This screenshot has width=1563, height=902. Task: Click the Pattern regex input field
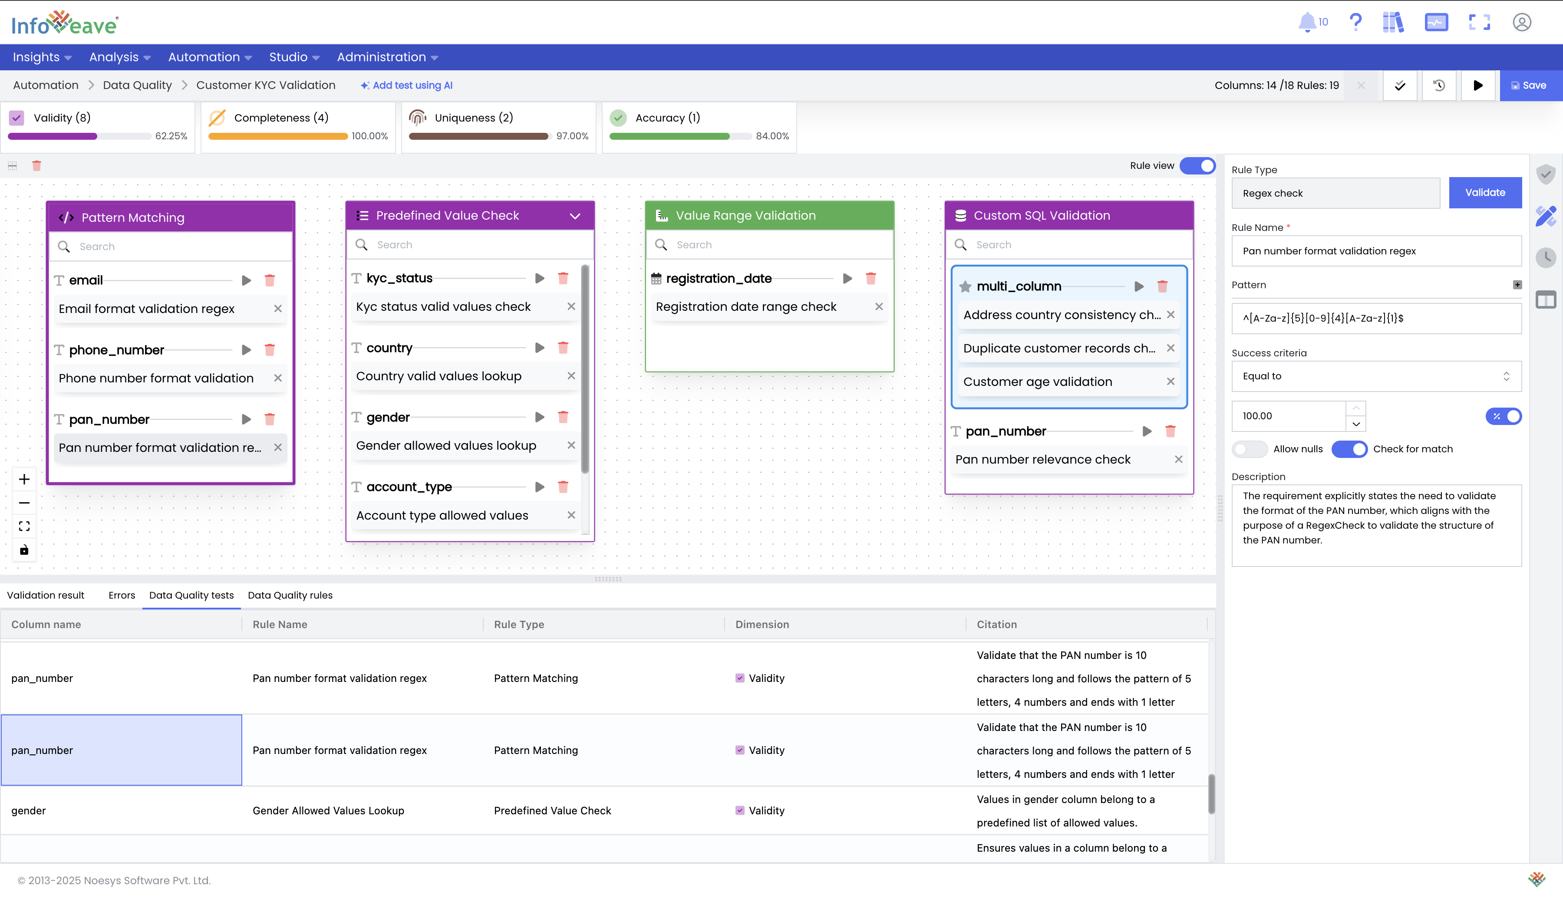[1376, 319]
